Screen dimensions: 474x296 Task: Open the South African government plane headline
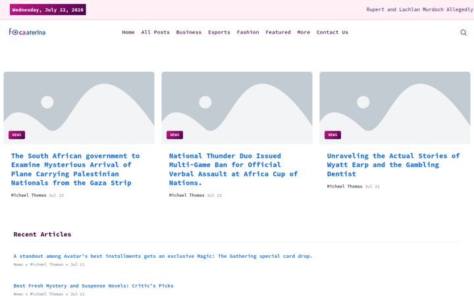tap(75, 169)
